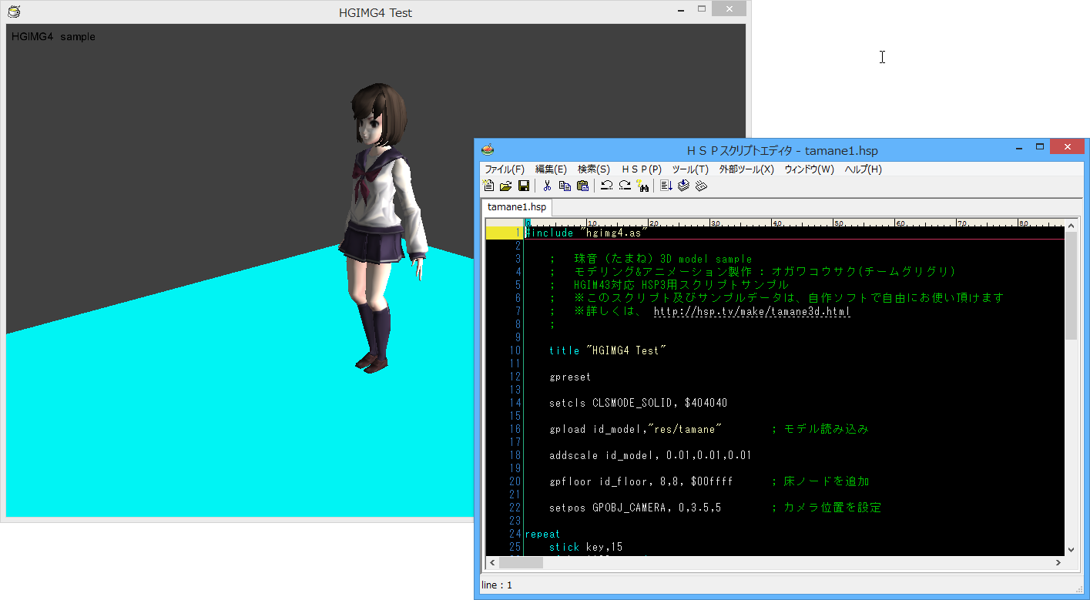Click the setpos GPOBJ_CAMERA, 0,3.5,5 statement
Viewport: 1090px width, 600px height.
635,508
